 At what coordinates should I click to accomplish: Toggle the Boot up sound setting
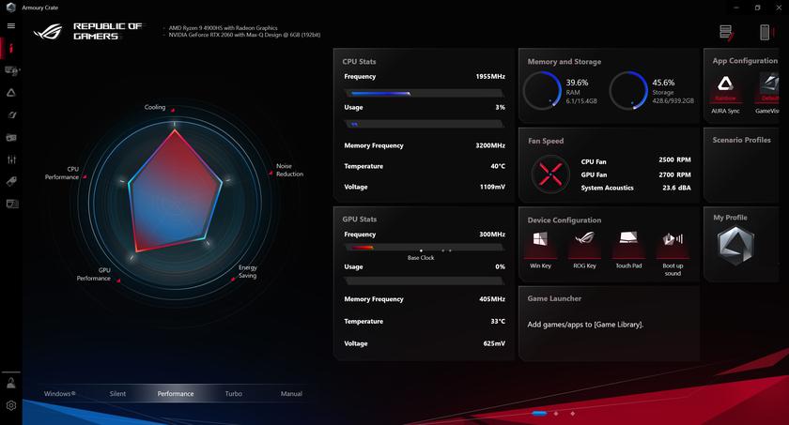[673, 244]
